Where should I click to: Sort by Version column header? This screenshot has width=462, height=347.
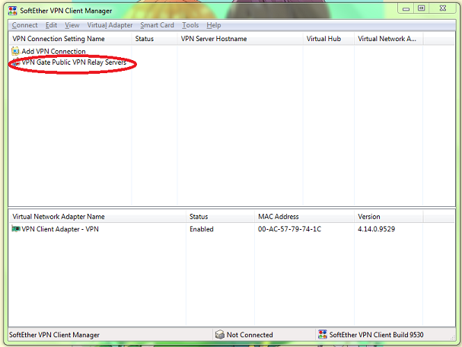pos(388,217)
